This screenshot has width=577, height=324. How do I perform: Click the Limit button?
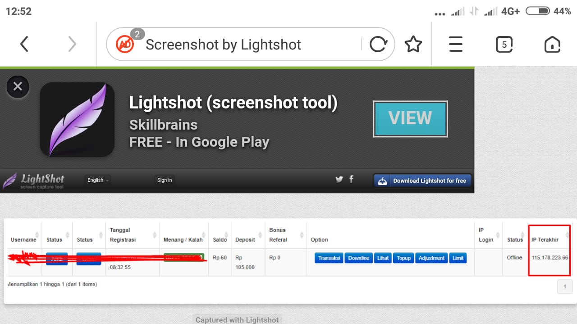pos(458,258)
